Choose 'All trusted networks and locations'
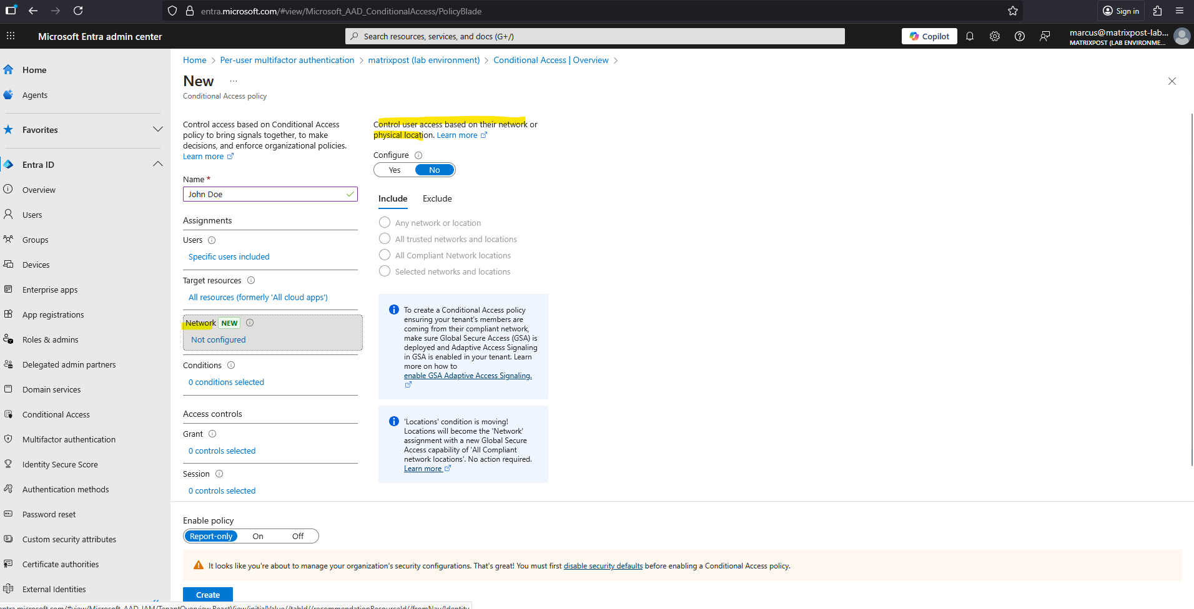This screenshot has width=1194, height=609. pos(385,239)
